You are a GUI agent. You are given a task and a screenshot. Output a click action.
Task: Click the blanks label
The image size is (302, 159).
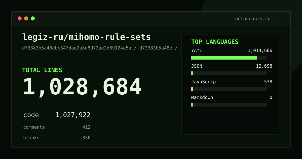click(x=31, y=138)
